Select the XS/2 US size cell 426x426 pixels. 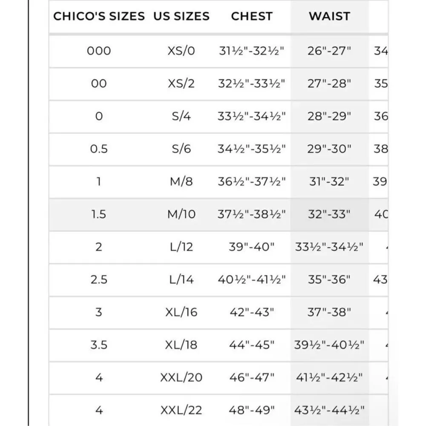(181, 83)
